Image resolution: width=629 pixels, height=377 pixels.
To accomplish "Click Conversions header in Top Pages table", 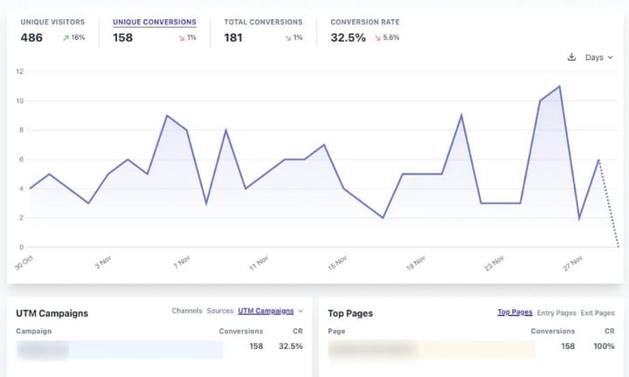I will [552, 332].
